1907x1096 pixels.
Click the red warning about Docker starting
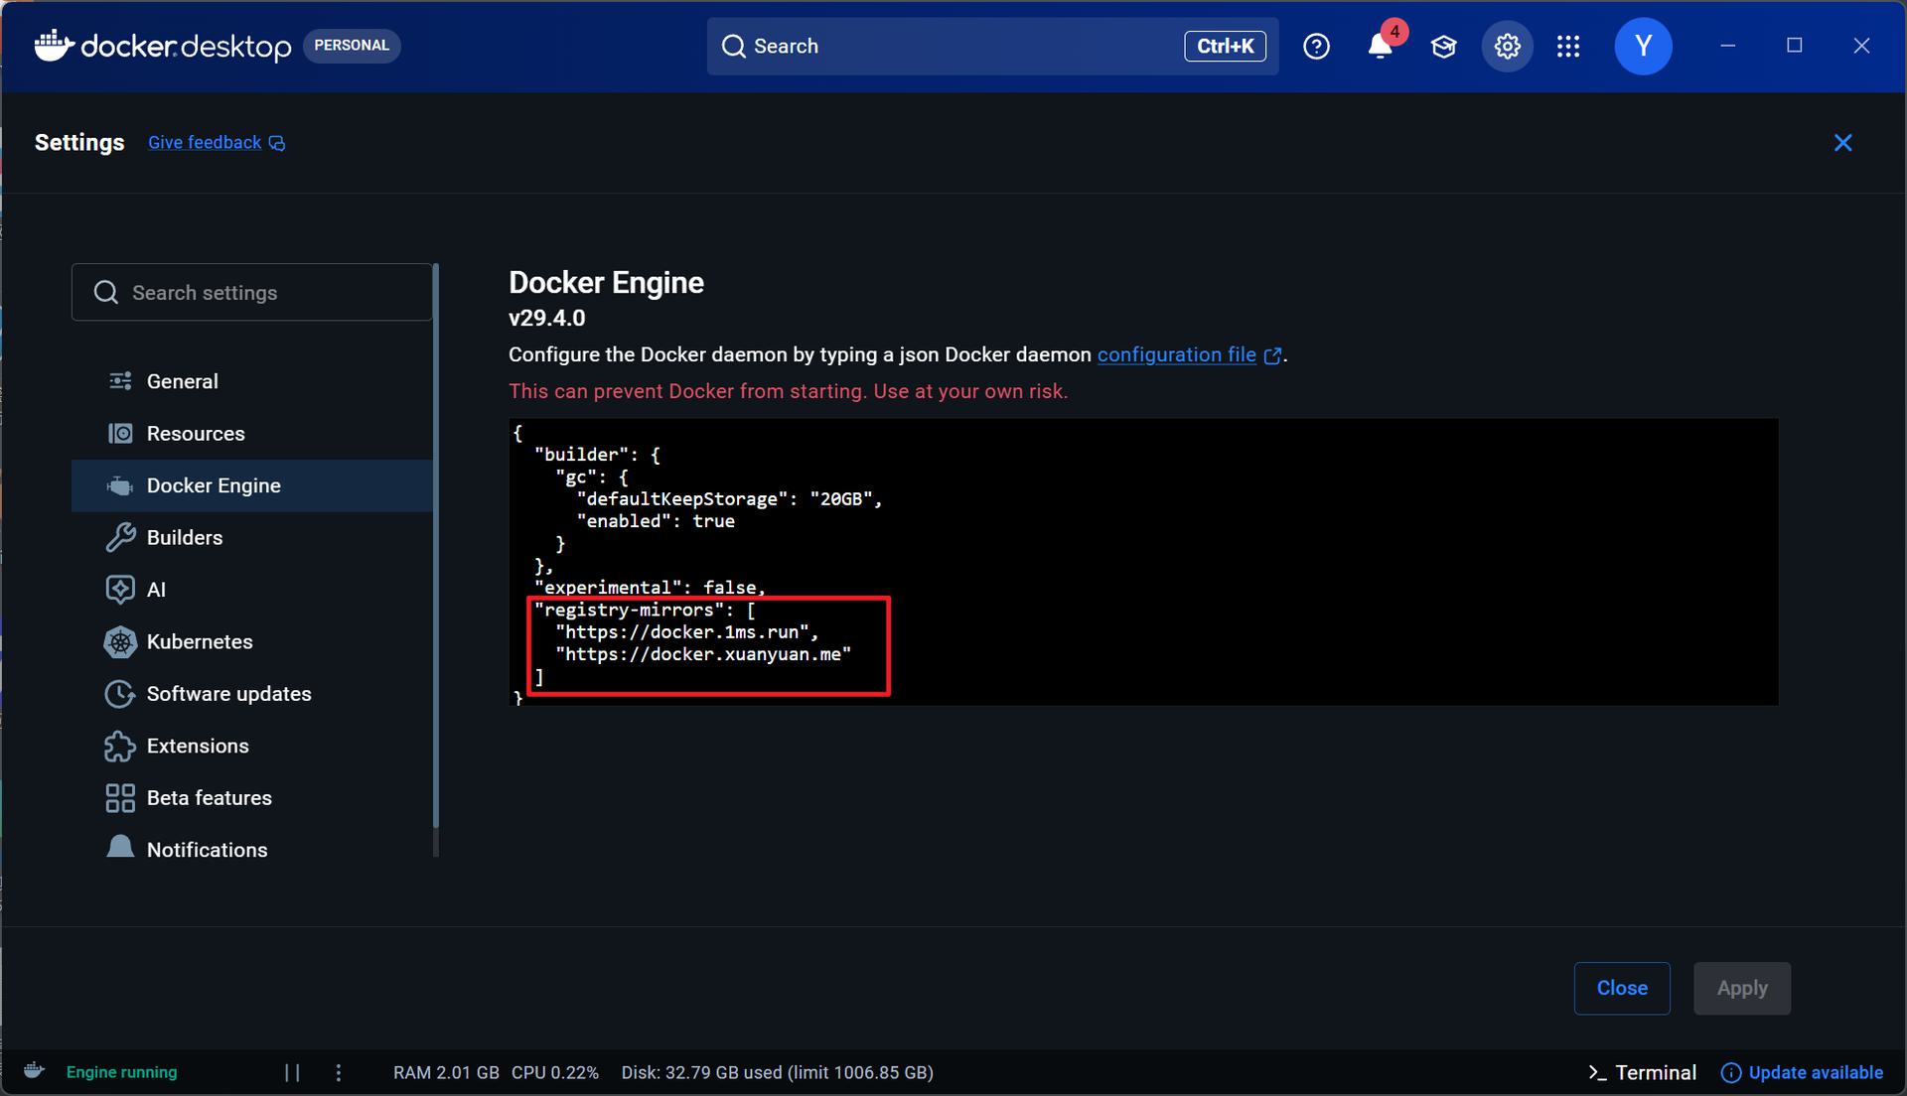point(789,391)
